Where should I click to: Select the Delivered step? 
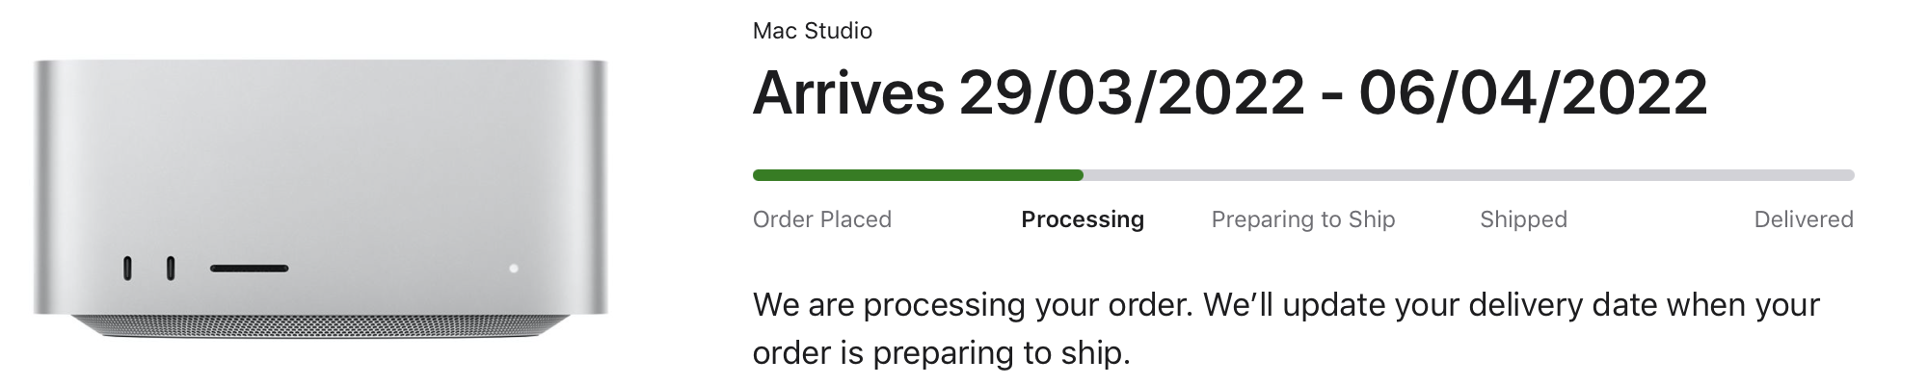pos(1803,219)
